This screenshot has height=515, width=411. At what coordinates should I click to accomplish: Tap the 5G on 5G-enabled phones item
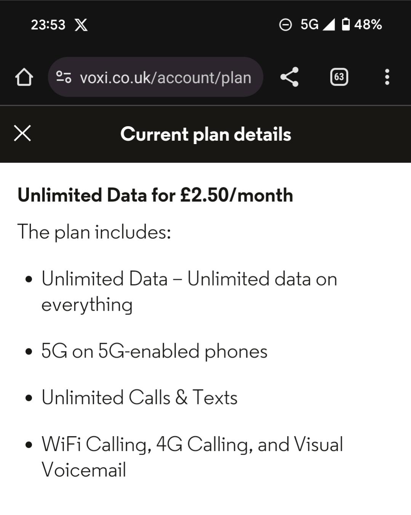pyautogui.click(x=154, y=351)
